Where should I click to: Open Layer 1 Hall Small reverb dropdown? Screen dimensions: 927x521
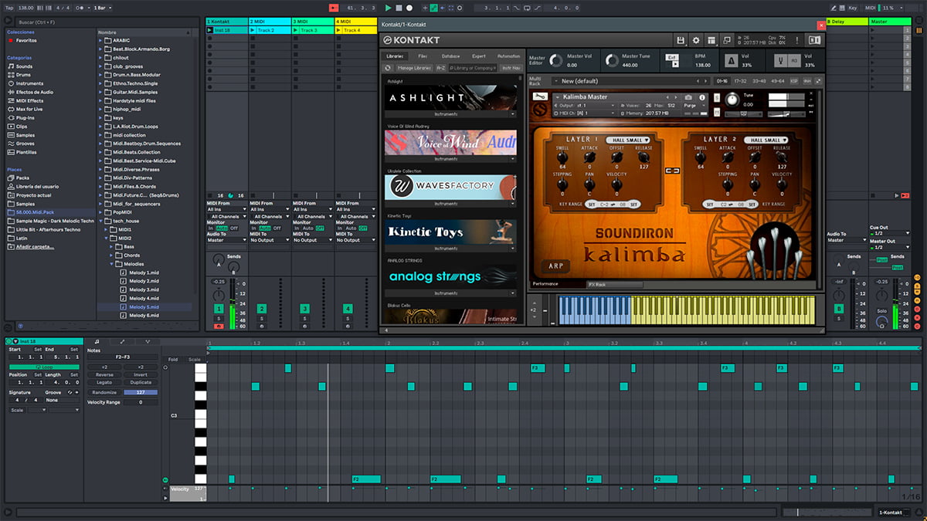point(630,140)
